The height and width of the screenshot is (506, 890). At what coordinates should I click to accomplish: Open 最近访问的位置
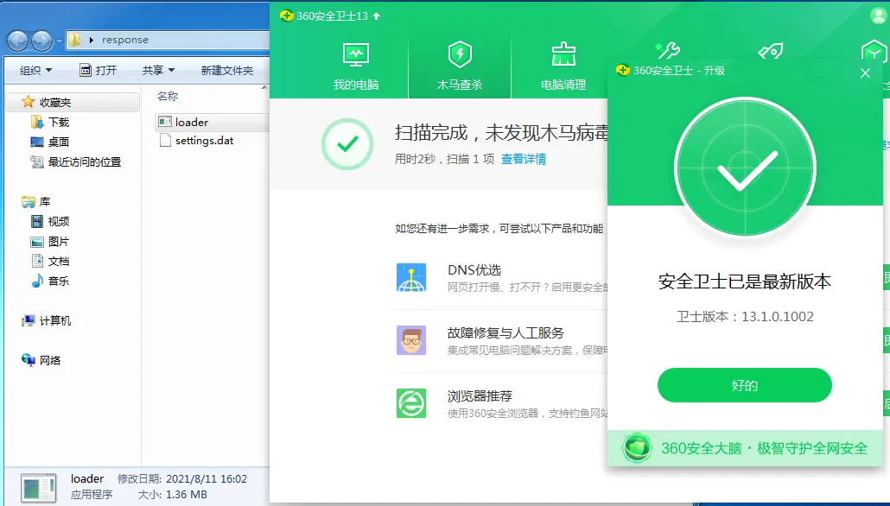point(85,162)
